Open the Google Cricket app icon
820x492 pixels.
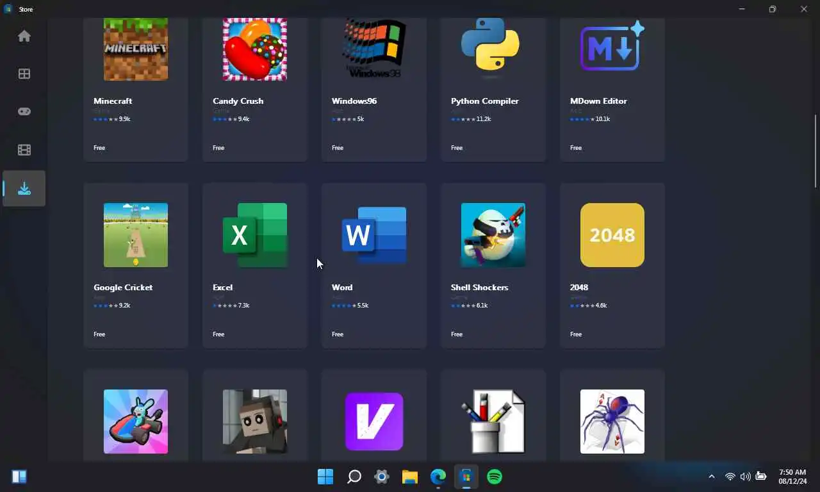(x=136, y=235)
